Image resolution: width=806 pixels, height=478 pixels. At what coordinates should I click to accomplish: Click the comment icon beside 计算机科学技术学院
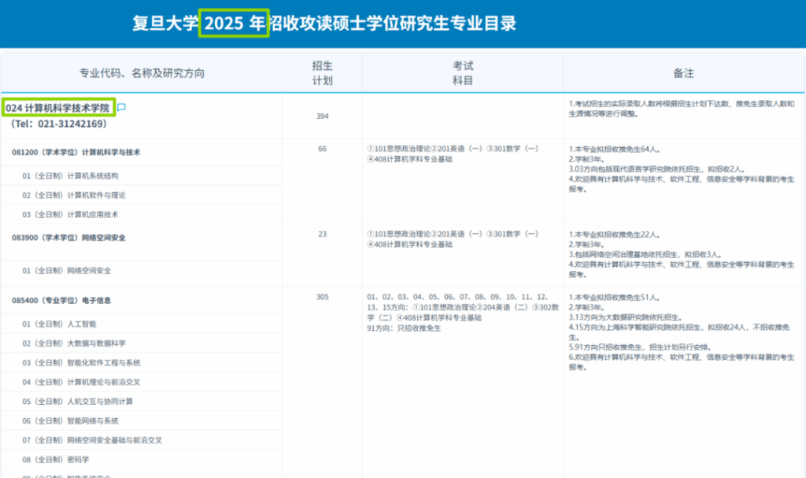point(121,107)
